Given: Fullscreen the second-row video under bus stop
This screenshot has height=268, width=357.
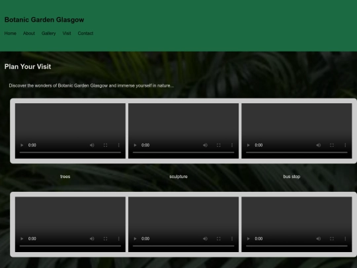Looking at the screenshot, I should [x=332, y=239].
